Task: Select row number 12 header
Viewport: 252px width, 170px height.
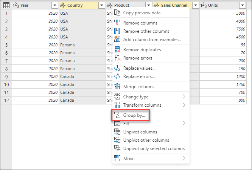Action: click(x=6, y=100)
